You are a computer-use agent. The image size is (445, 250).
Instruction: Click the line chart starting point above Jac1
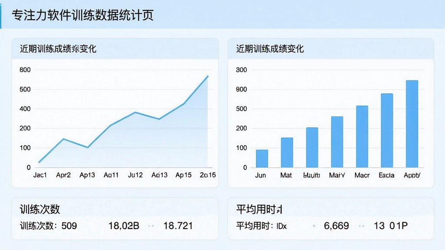pos(39,162)
